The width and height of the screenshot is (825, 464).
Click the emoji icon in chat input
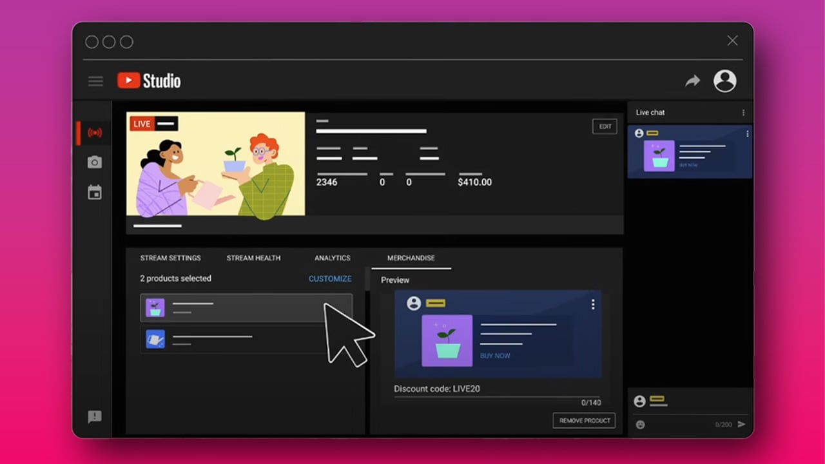(x=640, y=425)
